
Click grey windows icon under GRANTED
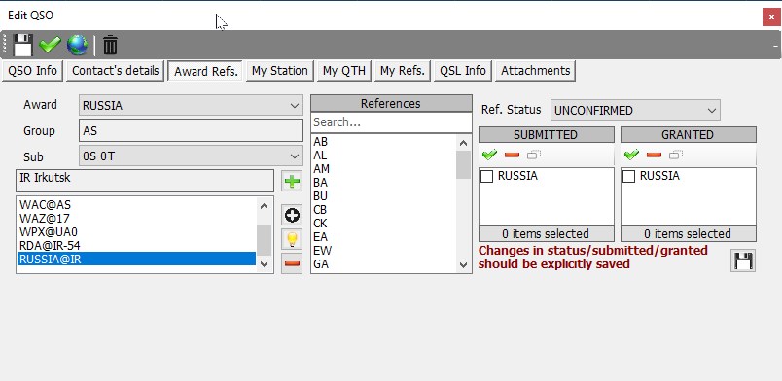[676, 156]
